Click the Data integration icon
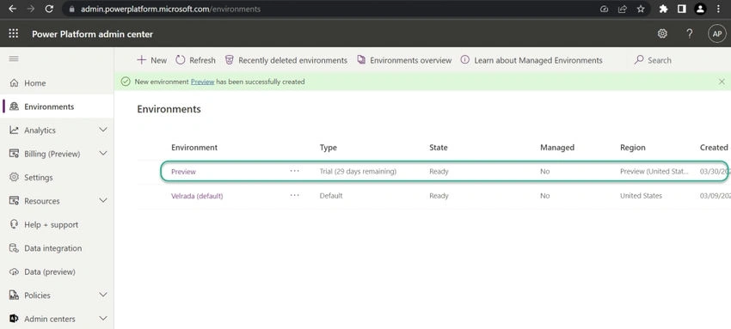Viewport: 731px width, 329px height. pyautogui.click(x=14, y=248)
